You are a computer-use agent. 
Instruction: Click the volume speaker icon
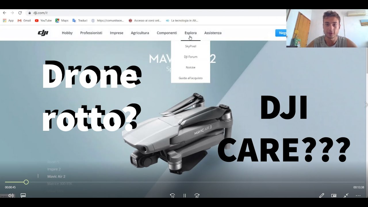(x=11, y=195)
